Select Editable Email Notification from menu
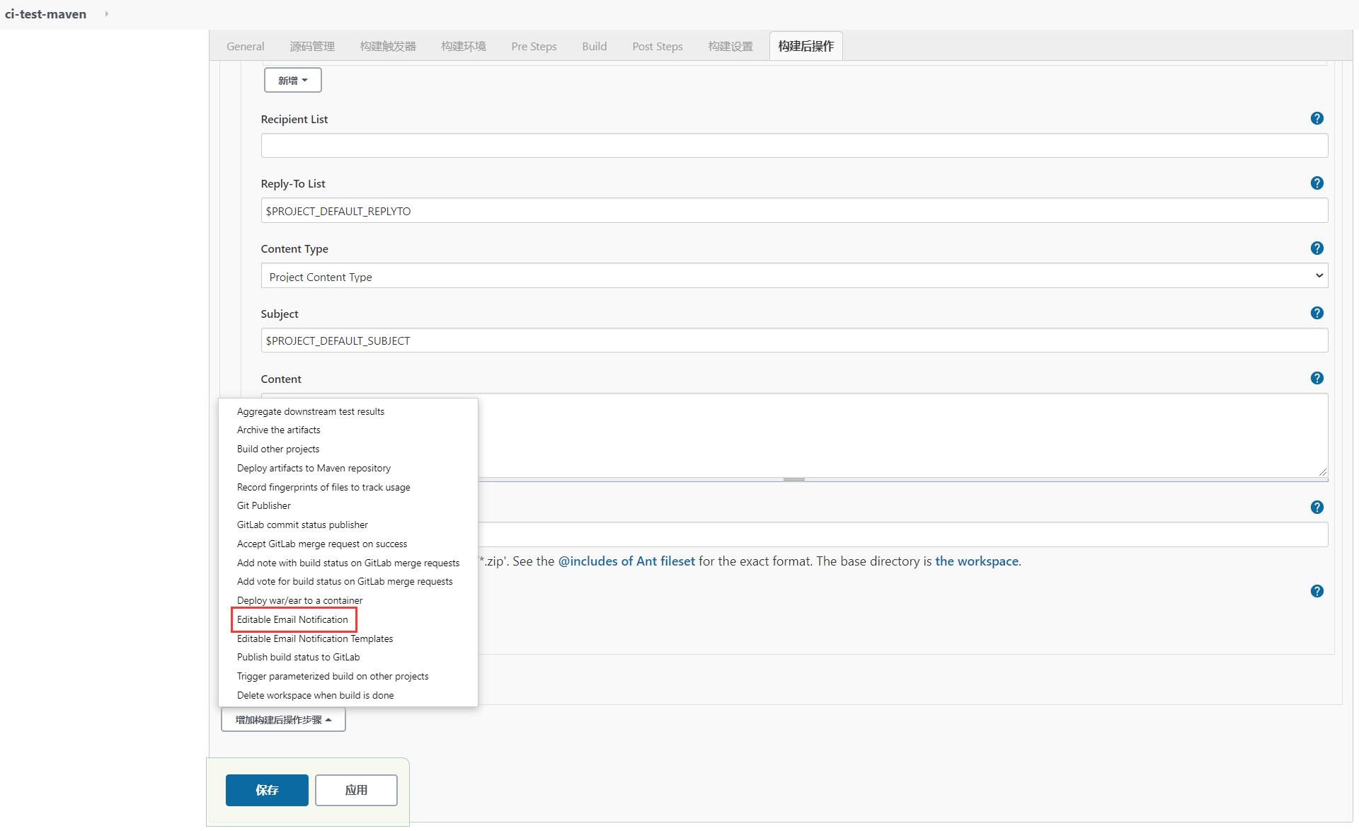This screenshot has width=1359, height=831. [x=292, y=620]
